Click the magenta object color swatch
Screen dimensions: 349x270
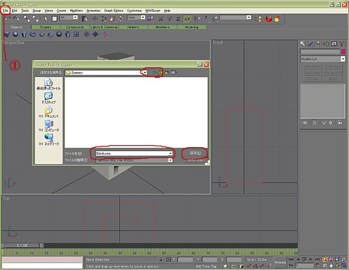343,51
